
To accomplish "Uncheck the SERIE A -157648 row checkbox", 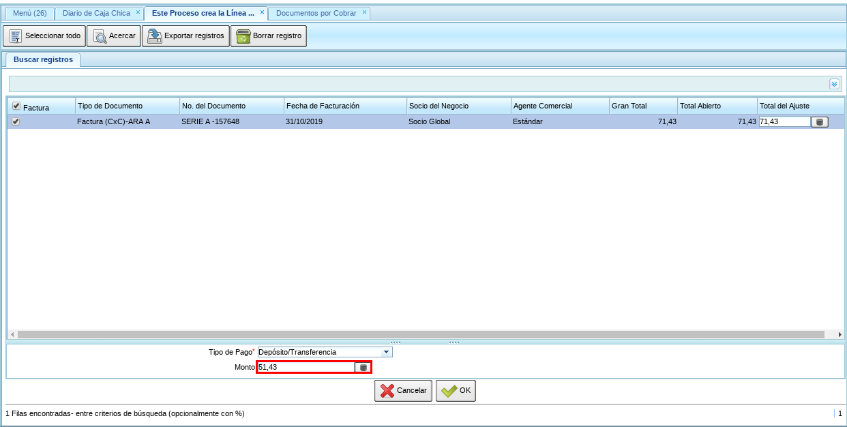I will (16, 121).
